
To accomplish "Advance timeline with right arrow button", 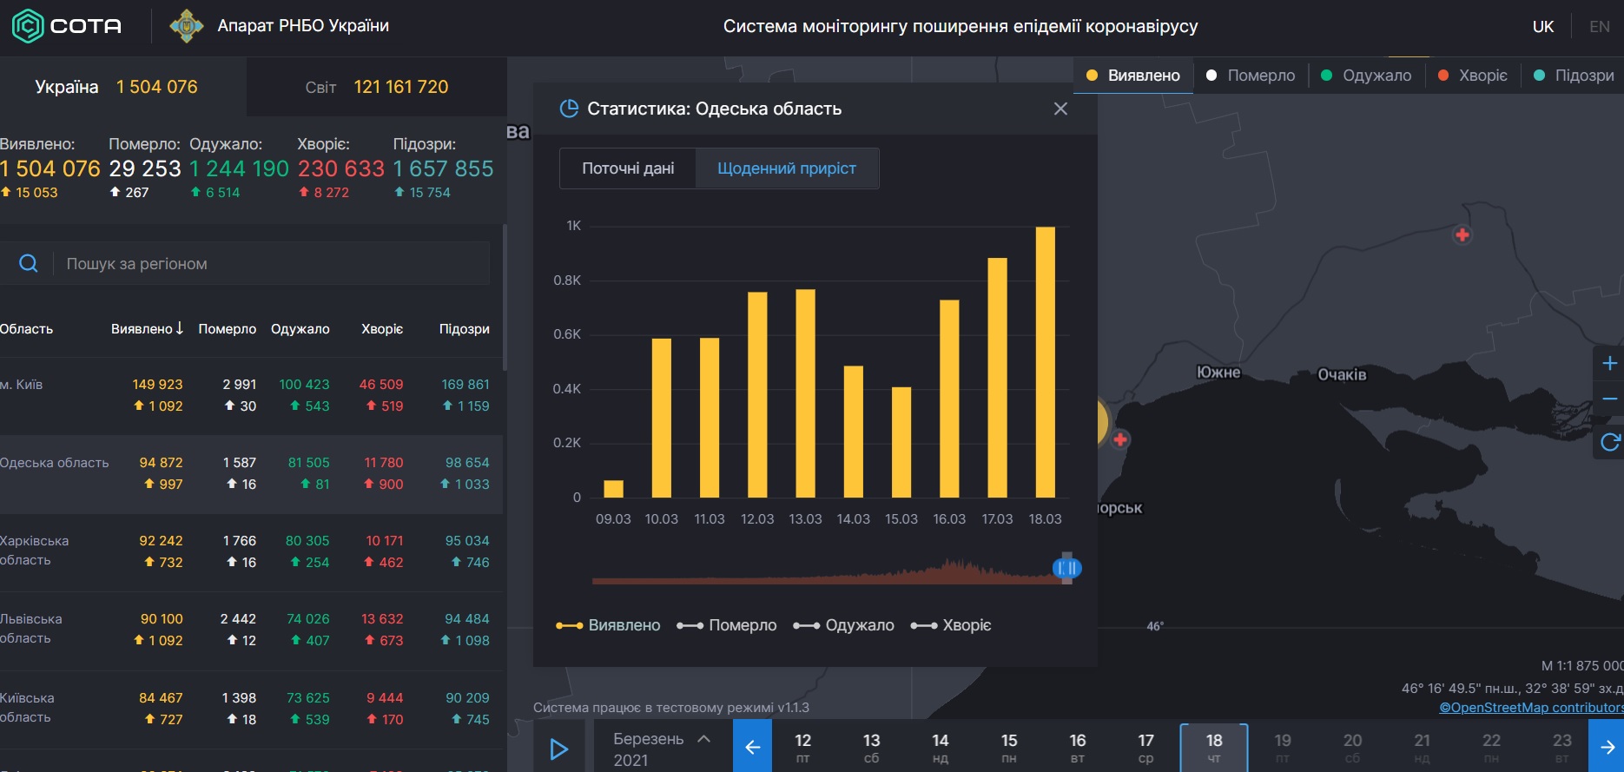I will (1607, 746).
